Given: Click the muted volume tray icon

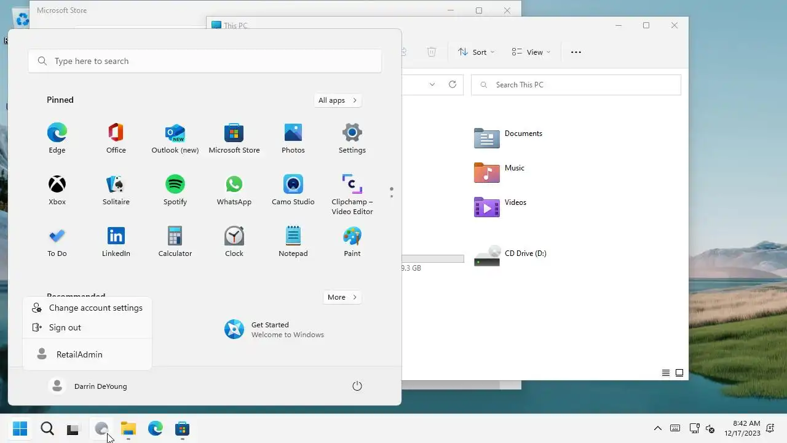Looking at the screenshot, I should coord(710,428).
